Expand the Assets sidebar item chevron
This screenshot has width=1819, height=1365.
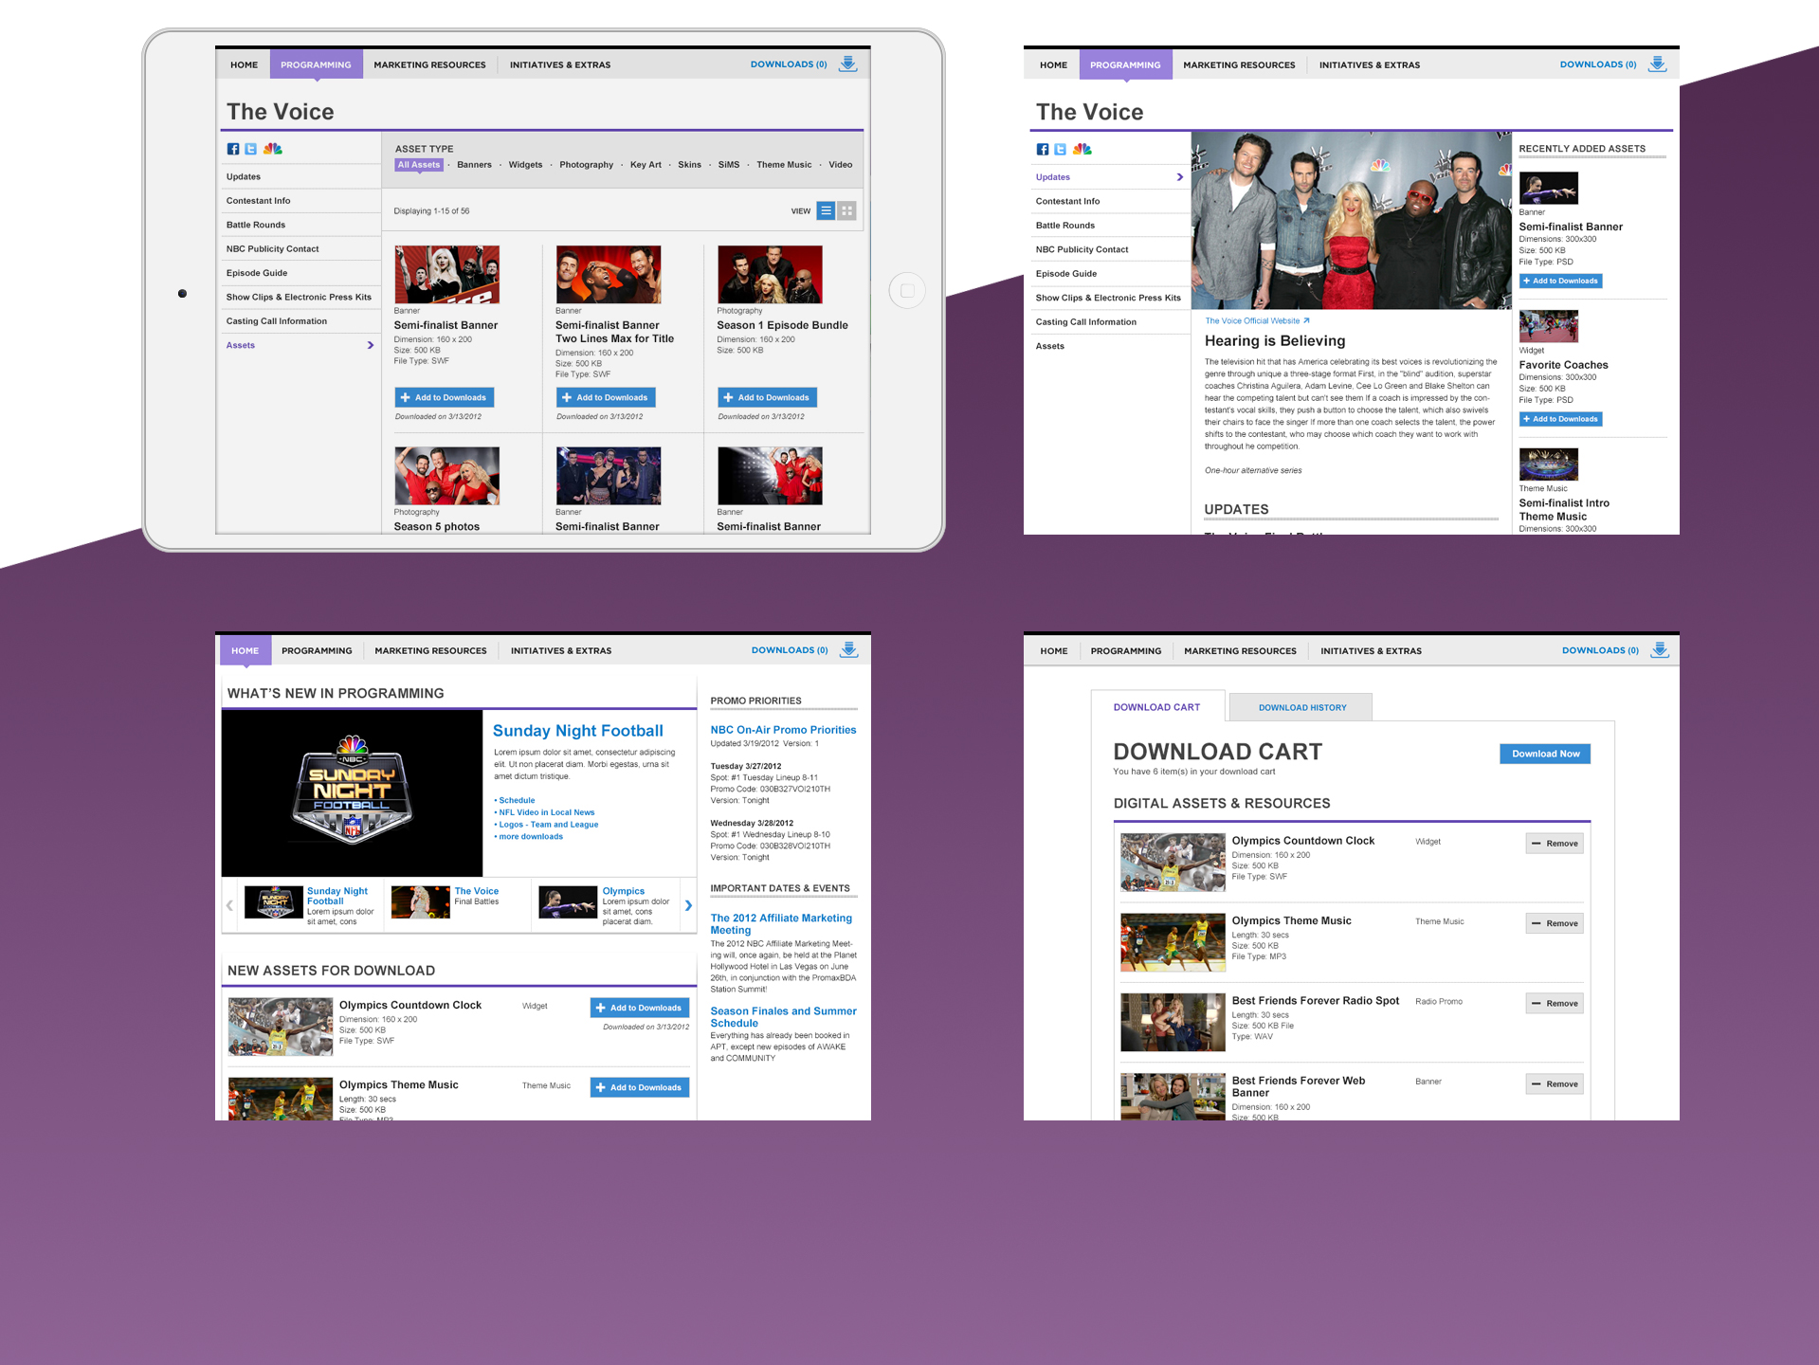370,345
